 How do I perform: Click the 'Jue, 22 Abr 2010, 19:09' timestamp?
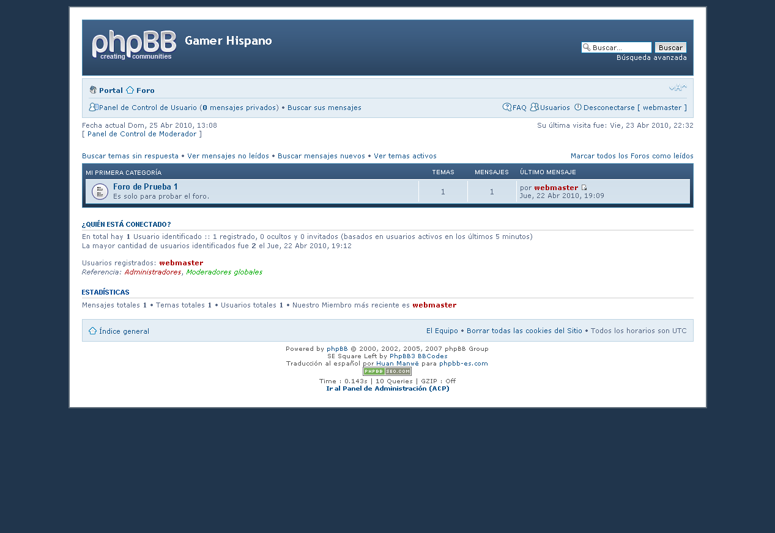click(x=562, y=196)
